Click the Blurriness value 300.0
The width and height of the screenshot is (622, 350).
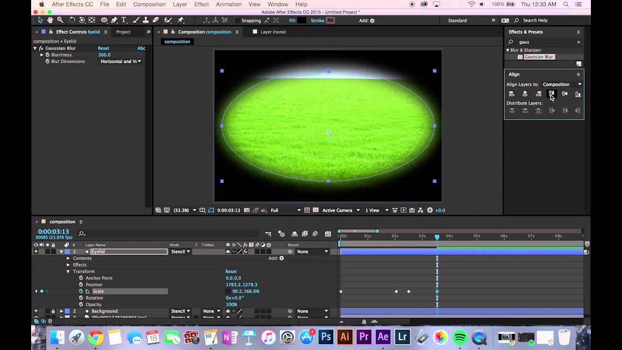click(x=104, y=55)
